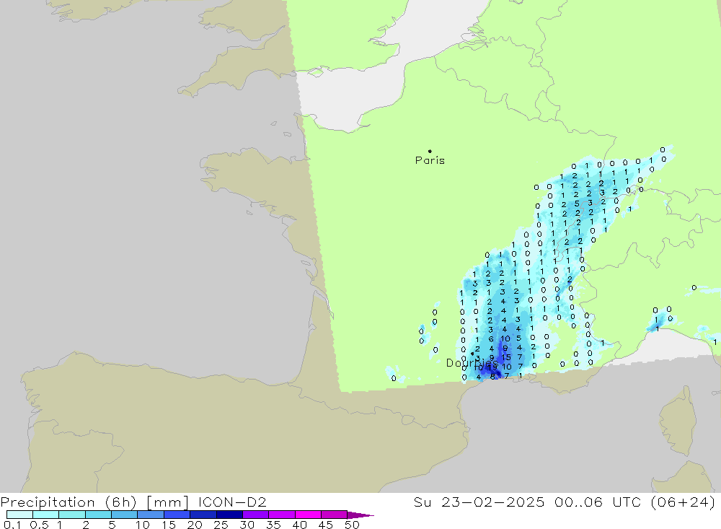Click the ICON-D2 model name
Viewport: 721px width, 529px height.
(x=232, y=502)
